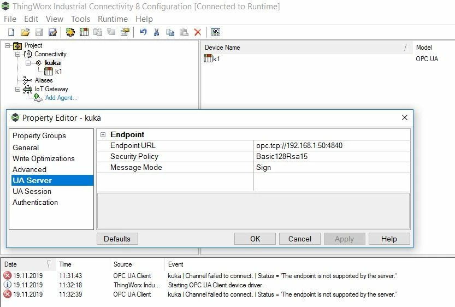Select the Write Optimizations property group

point(51,158)
